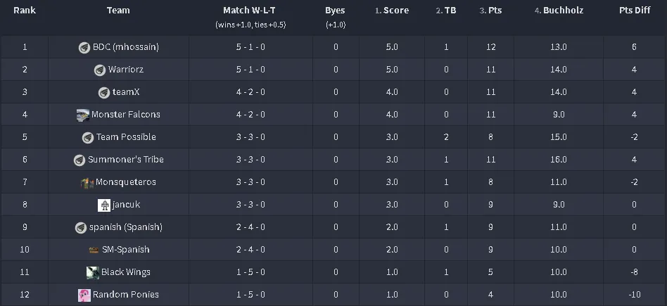667x306 pixels.
Task: Click the Rank column header
Action: coord(25,11)
